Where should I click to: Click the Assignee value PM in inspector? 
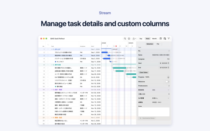tap(168, 59)
